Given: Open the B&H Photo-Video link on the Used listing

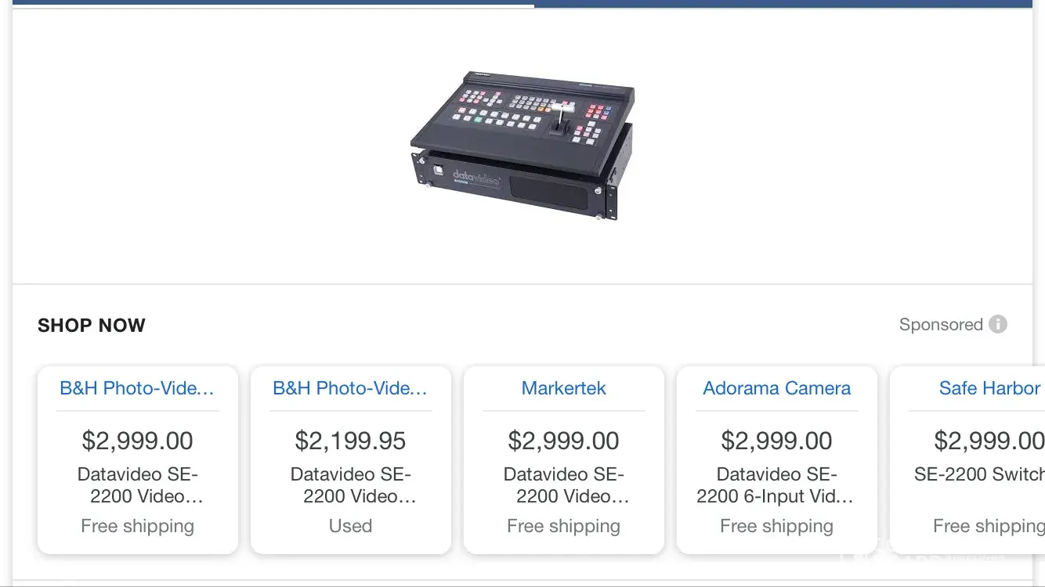Looking at the screenshot, I should coord(350,388).
